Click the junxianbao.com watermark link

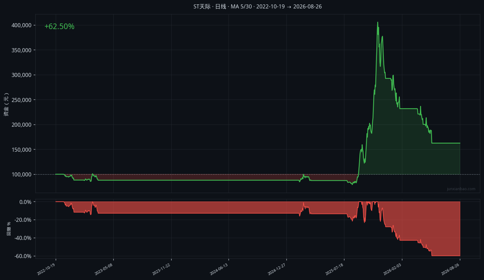pyautogui.click(x=461, y=189)
